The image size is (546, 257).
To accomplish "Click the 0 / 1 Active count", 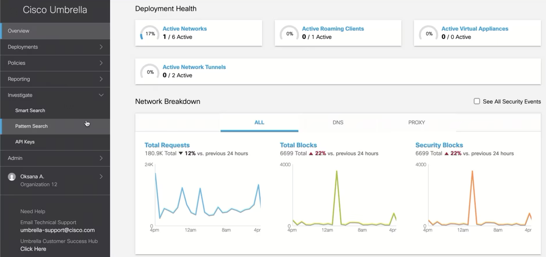I will click(317, 37).
